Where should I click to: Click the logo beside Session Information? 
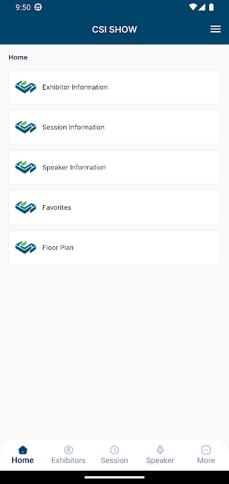[25, 127]
